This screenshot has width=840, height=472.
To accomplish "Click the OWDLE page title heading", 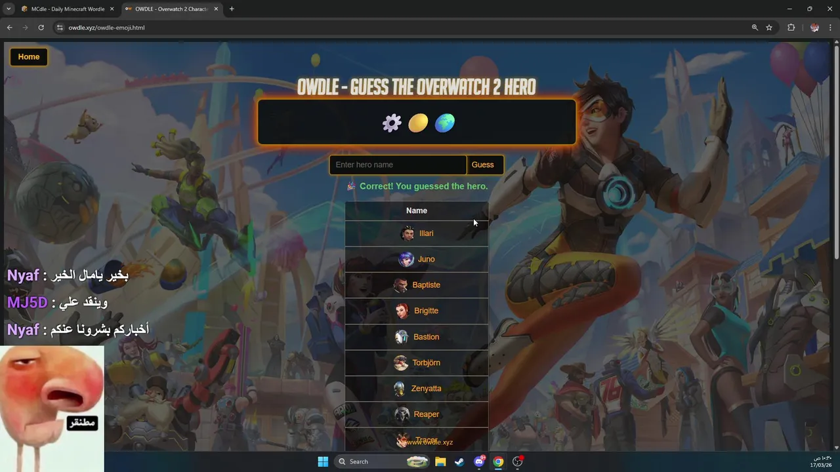I will [x=417, y=87].
